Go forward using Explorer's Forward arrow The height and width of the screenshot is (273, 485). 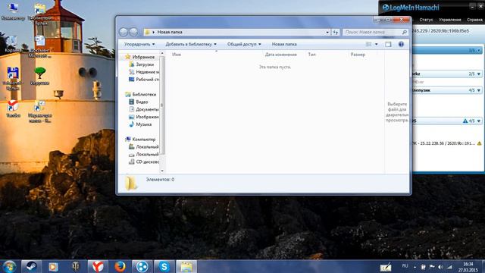[133, 32]
